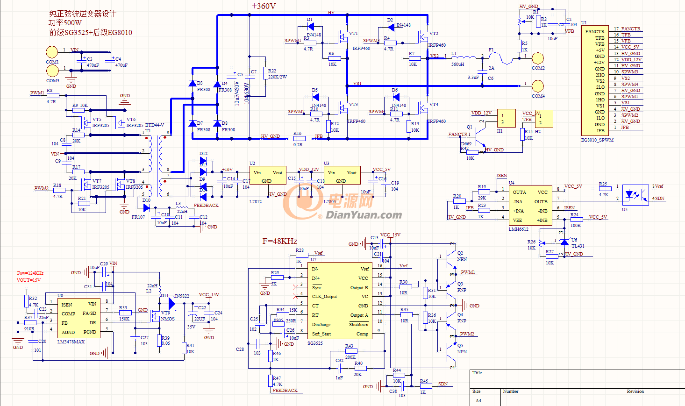The width and height of the screenshot is (685, 406).
Task: Click the Fsw=124KHz annotation
Action: [30, 273]
